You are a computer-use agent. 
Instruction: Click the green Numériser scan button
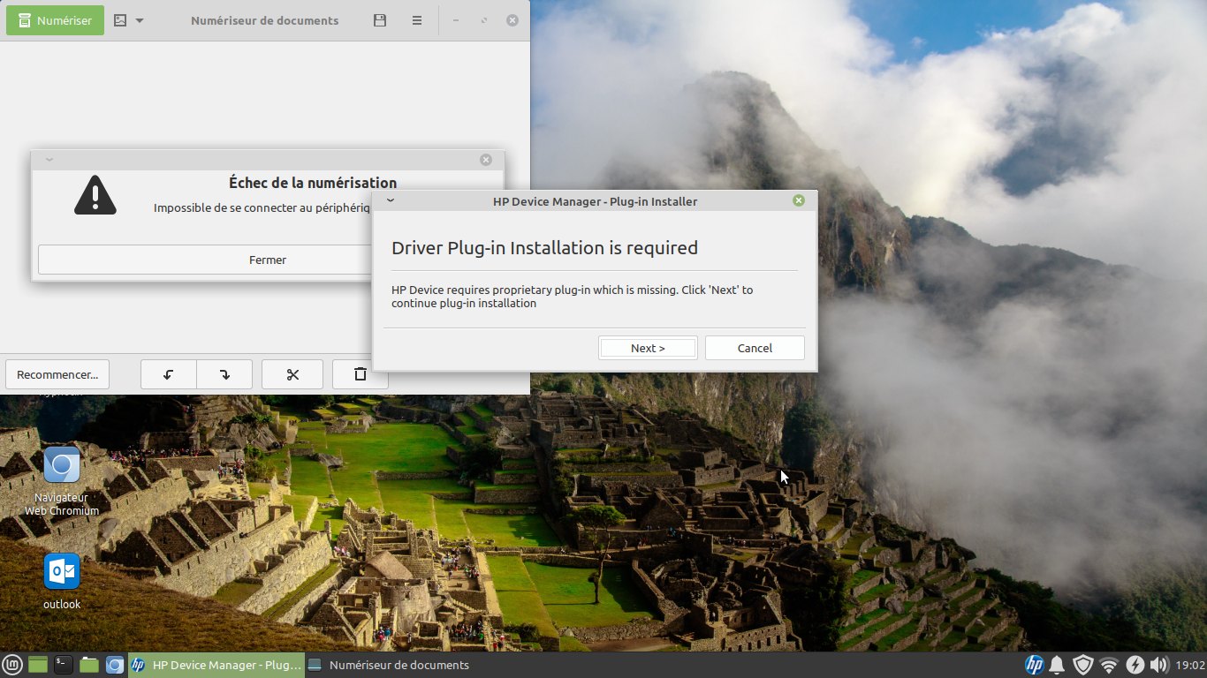coord(55,20)
